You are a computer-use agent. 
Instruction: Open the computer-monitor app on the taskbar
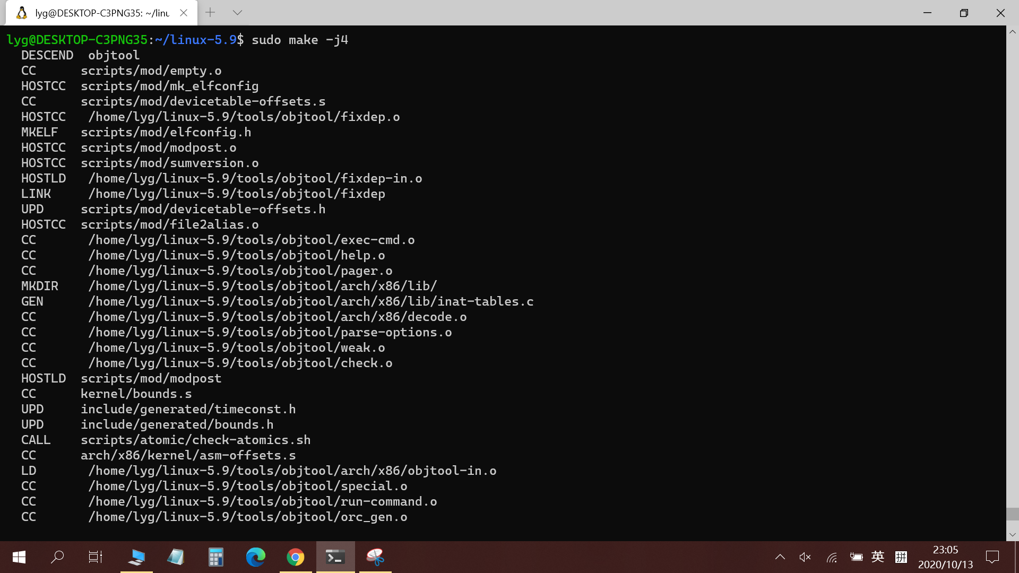[136, 557]
